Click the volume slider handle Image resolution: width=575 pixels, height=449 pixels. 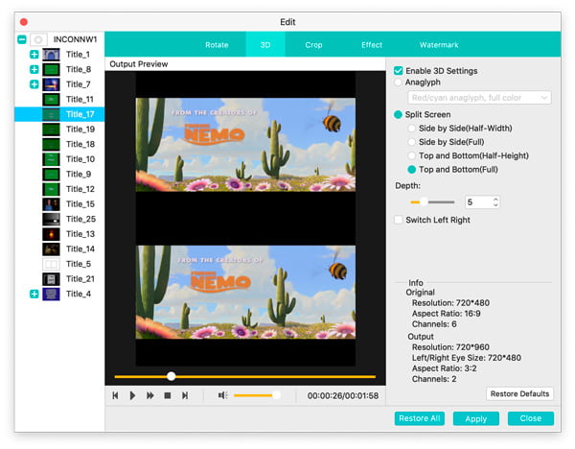coord(277,395)
